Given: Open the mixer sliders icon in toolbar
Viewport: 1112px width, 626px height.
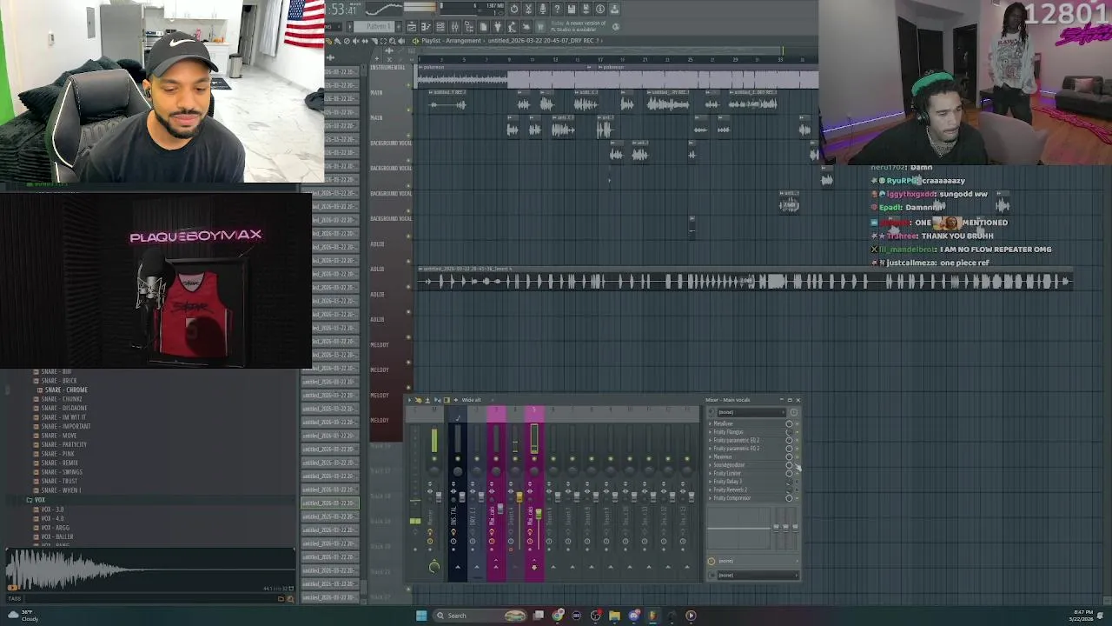Looking at the screenshot, I should click(x=454, y=27).
